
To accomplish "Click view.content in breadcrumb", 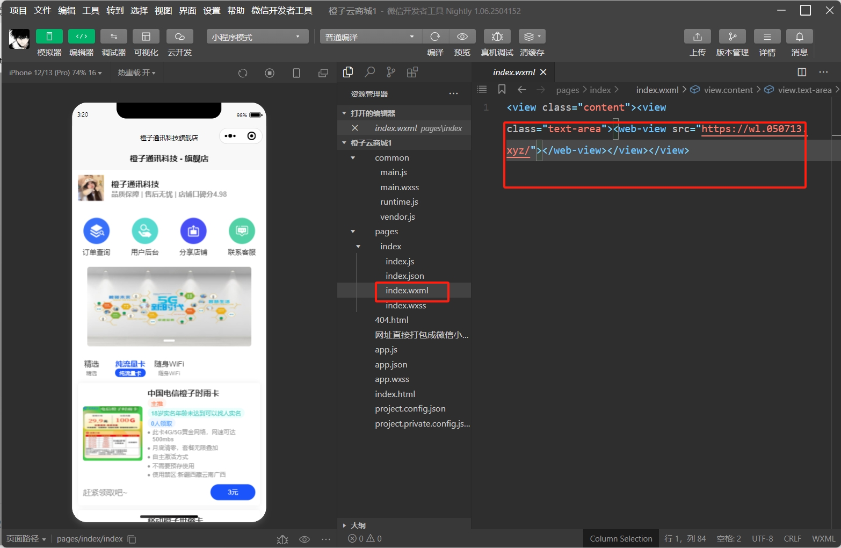I will click(728, 90).
